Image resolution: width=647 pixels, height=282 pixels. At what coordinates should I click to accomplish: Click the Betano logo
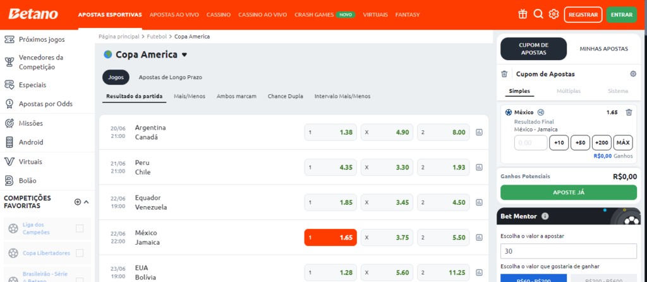pyautogui.click(x=33, y=14)
